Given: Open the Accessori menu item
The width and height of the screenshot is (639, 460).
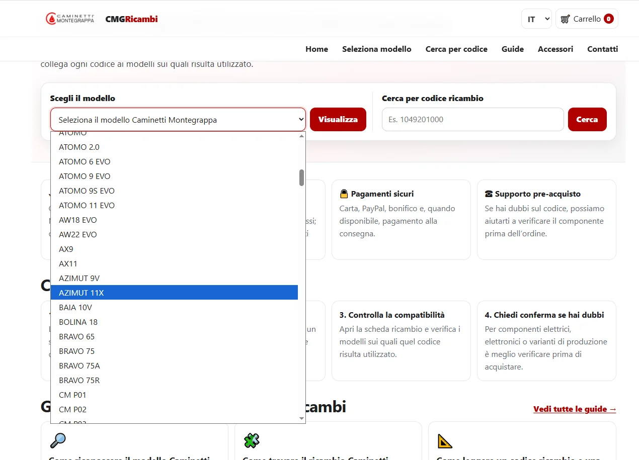Looking at the screenshot, I should pyautogui.click(x=555, y=49).
